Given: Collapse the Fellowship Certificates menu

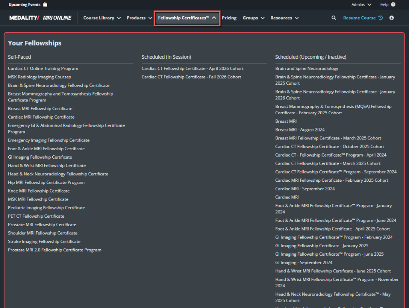Looking at the screenshot, I should click(x=187, y=18).
